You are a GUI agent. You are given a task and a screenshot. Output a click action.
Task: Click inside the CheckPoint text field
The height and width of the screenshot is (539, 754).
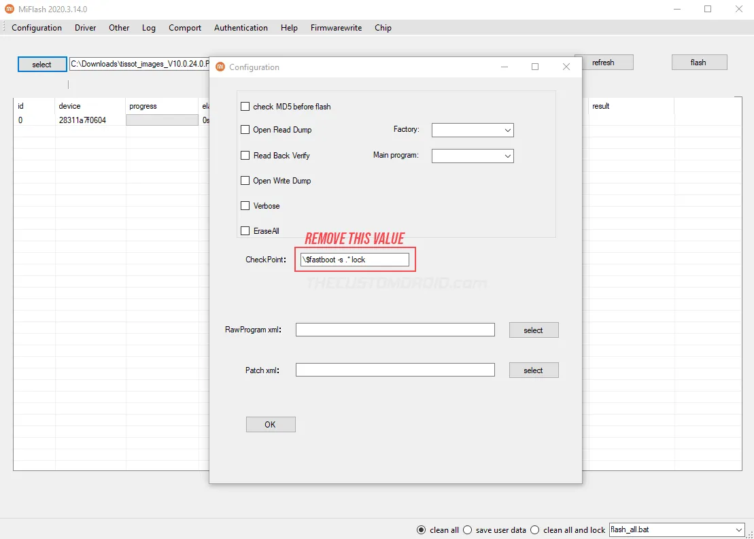pyautogui.click(x=355, y=259)
